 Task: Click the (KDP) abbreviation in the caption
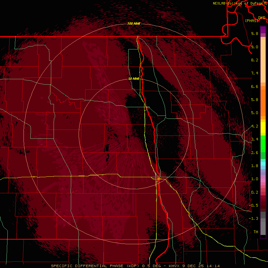[x=133, y=266]
